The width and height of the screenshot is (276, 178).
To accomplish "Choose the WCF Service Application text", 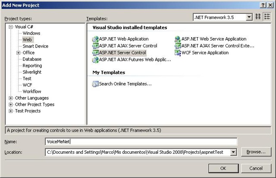I will click(205, 53).
